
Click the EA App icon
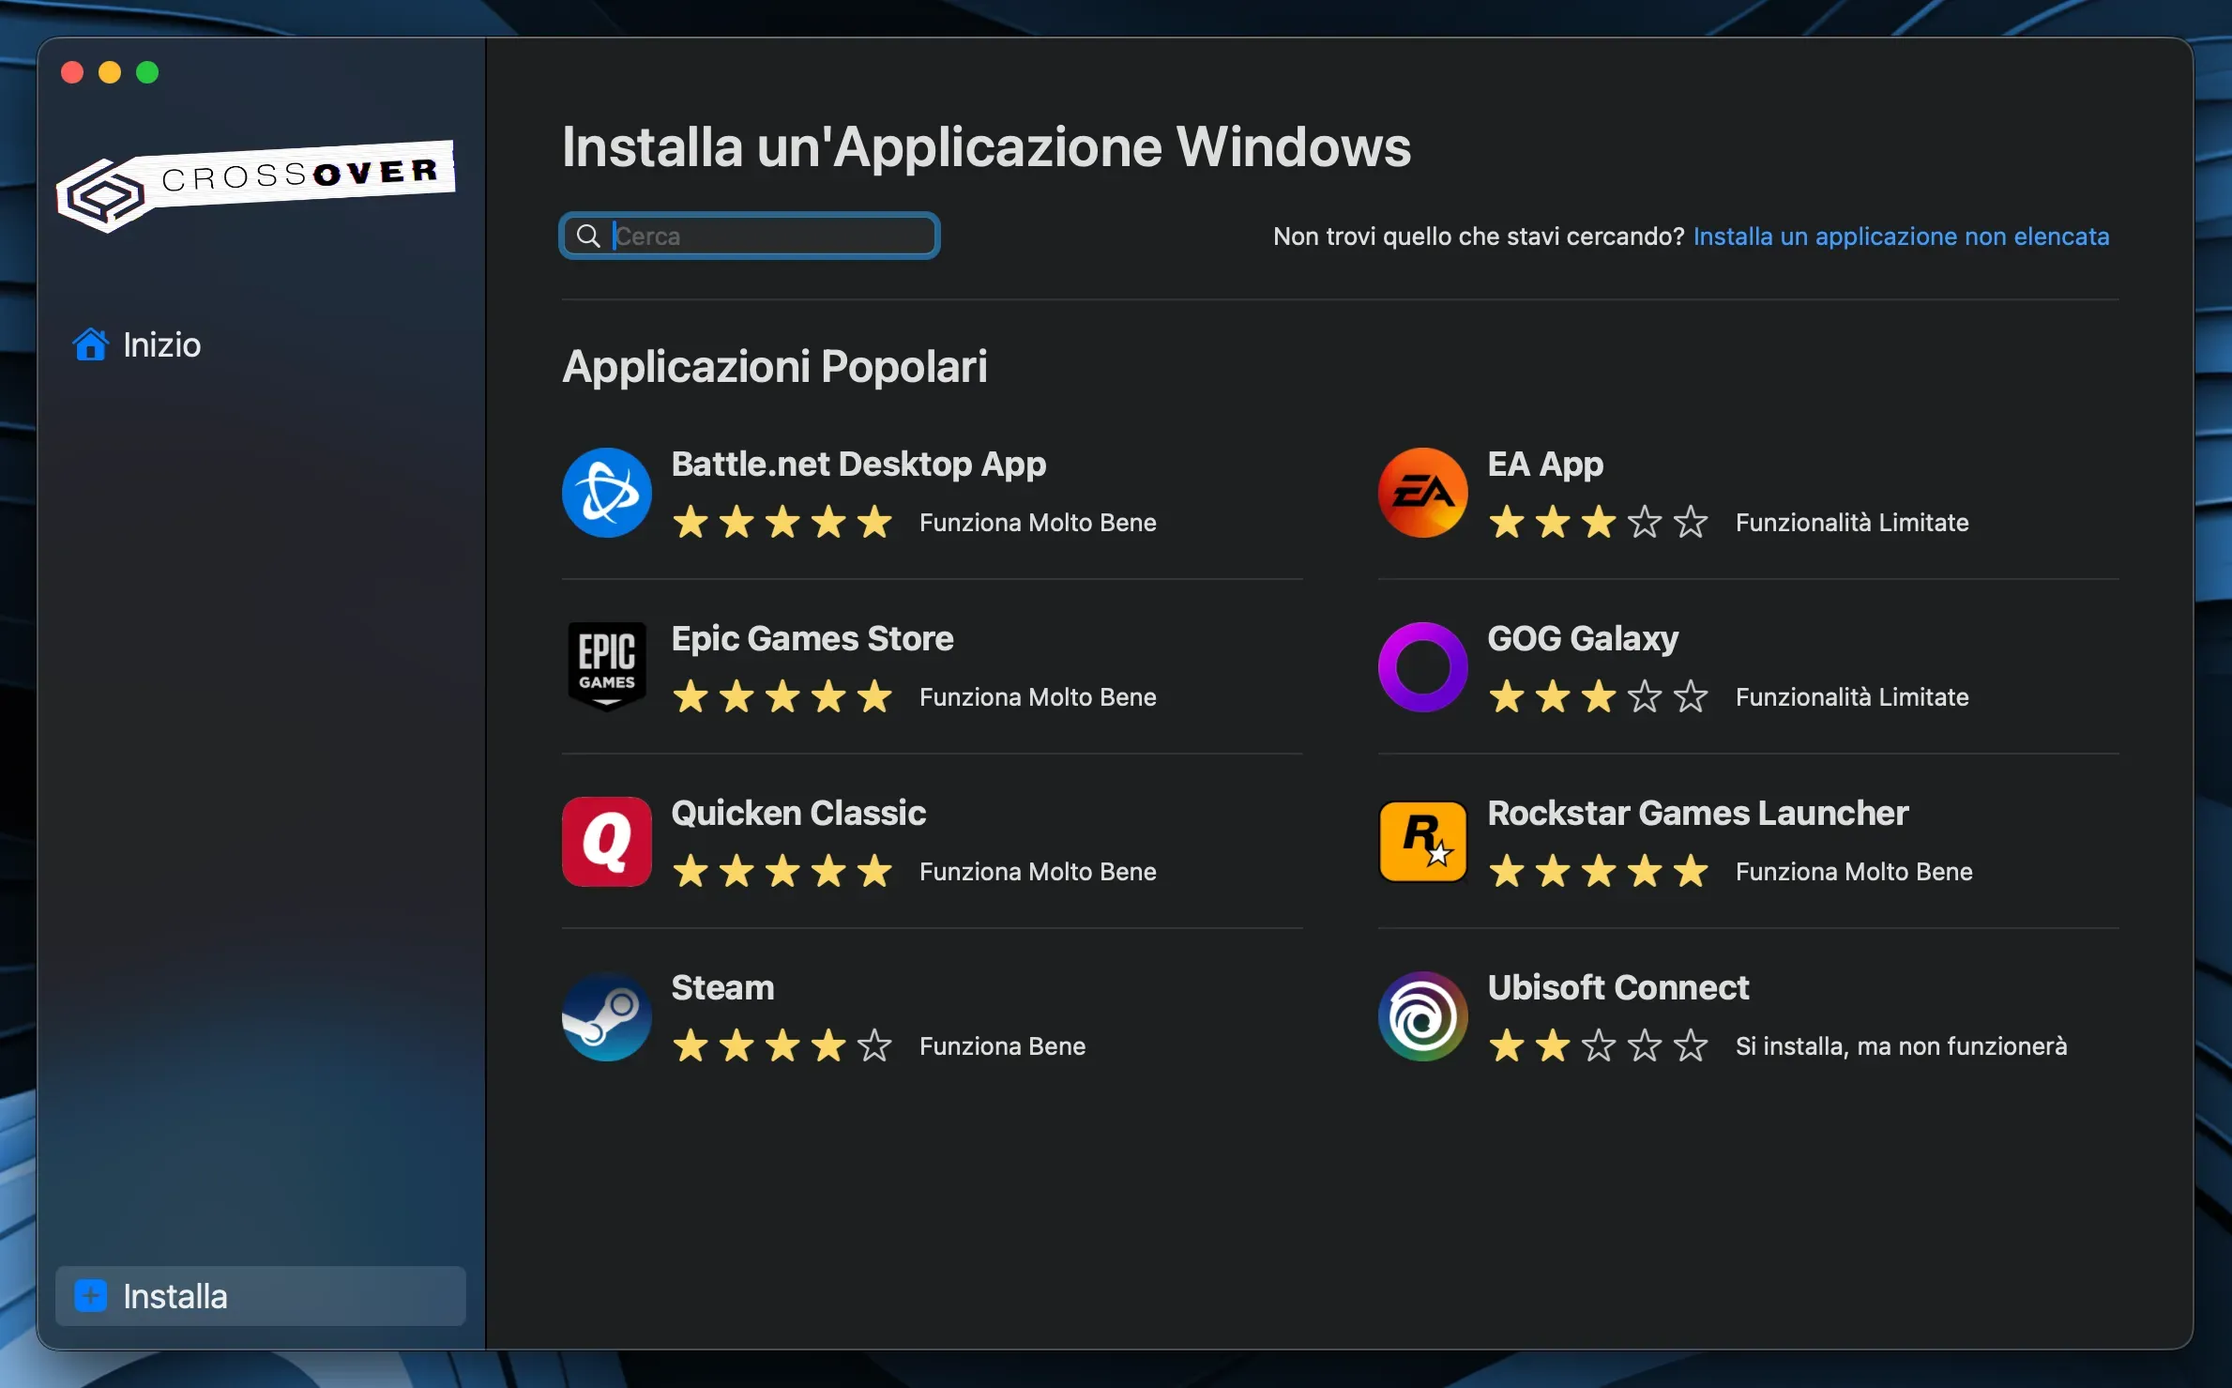[1422, 493]
